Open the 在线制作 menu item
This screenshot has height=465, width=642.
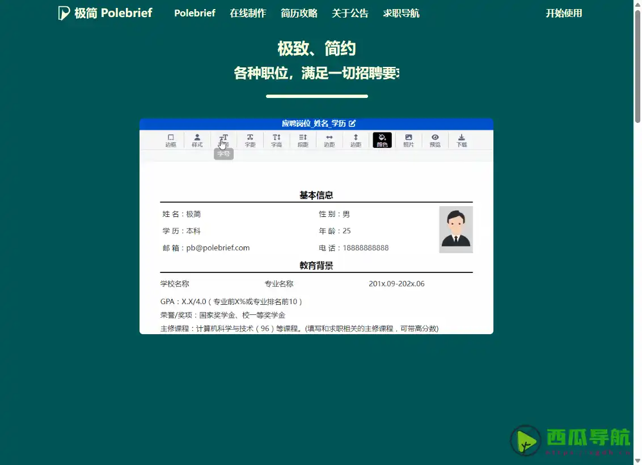(x=248, y=13)
